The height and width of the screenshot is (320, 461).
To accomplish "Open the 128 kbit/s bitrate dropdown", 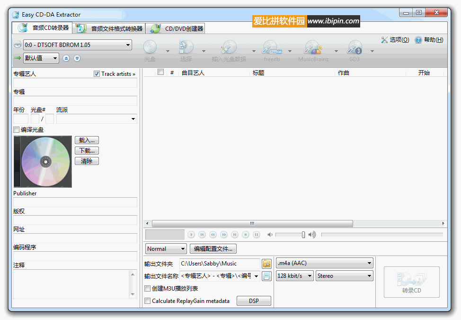I will (295, 276).
